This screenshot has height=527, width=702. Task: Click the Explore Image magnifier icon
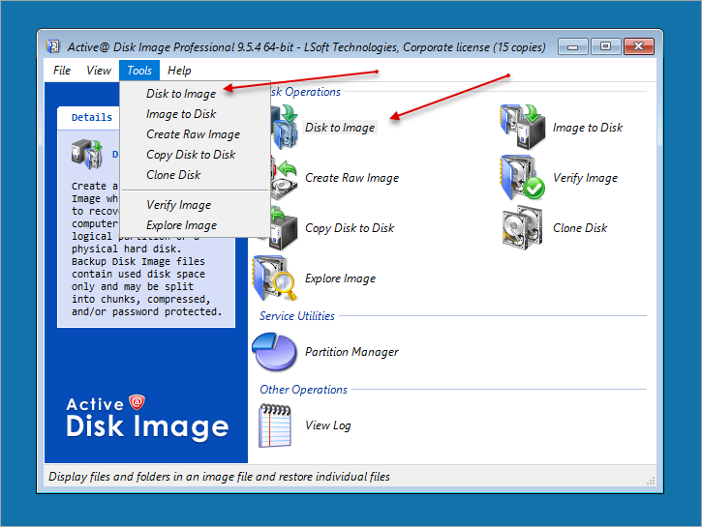pos(275,278)
